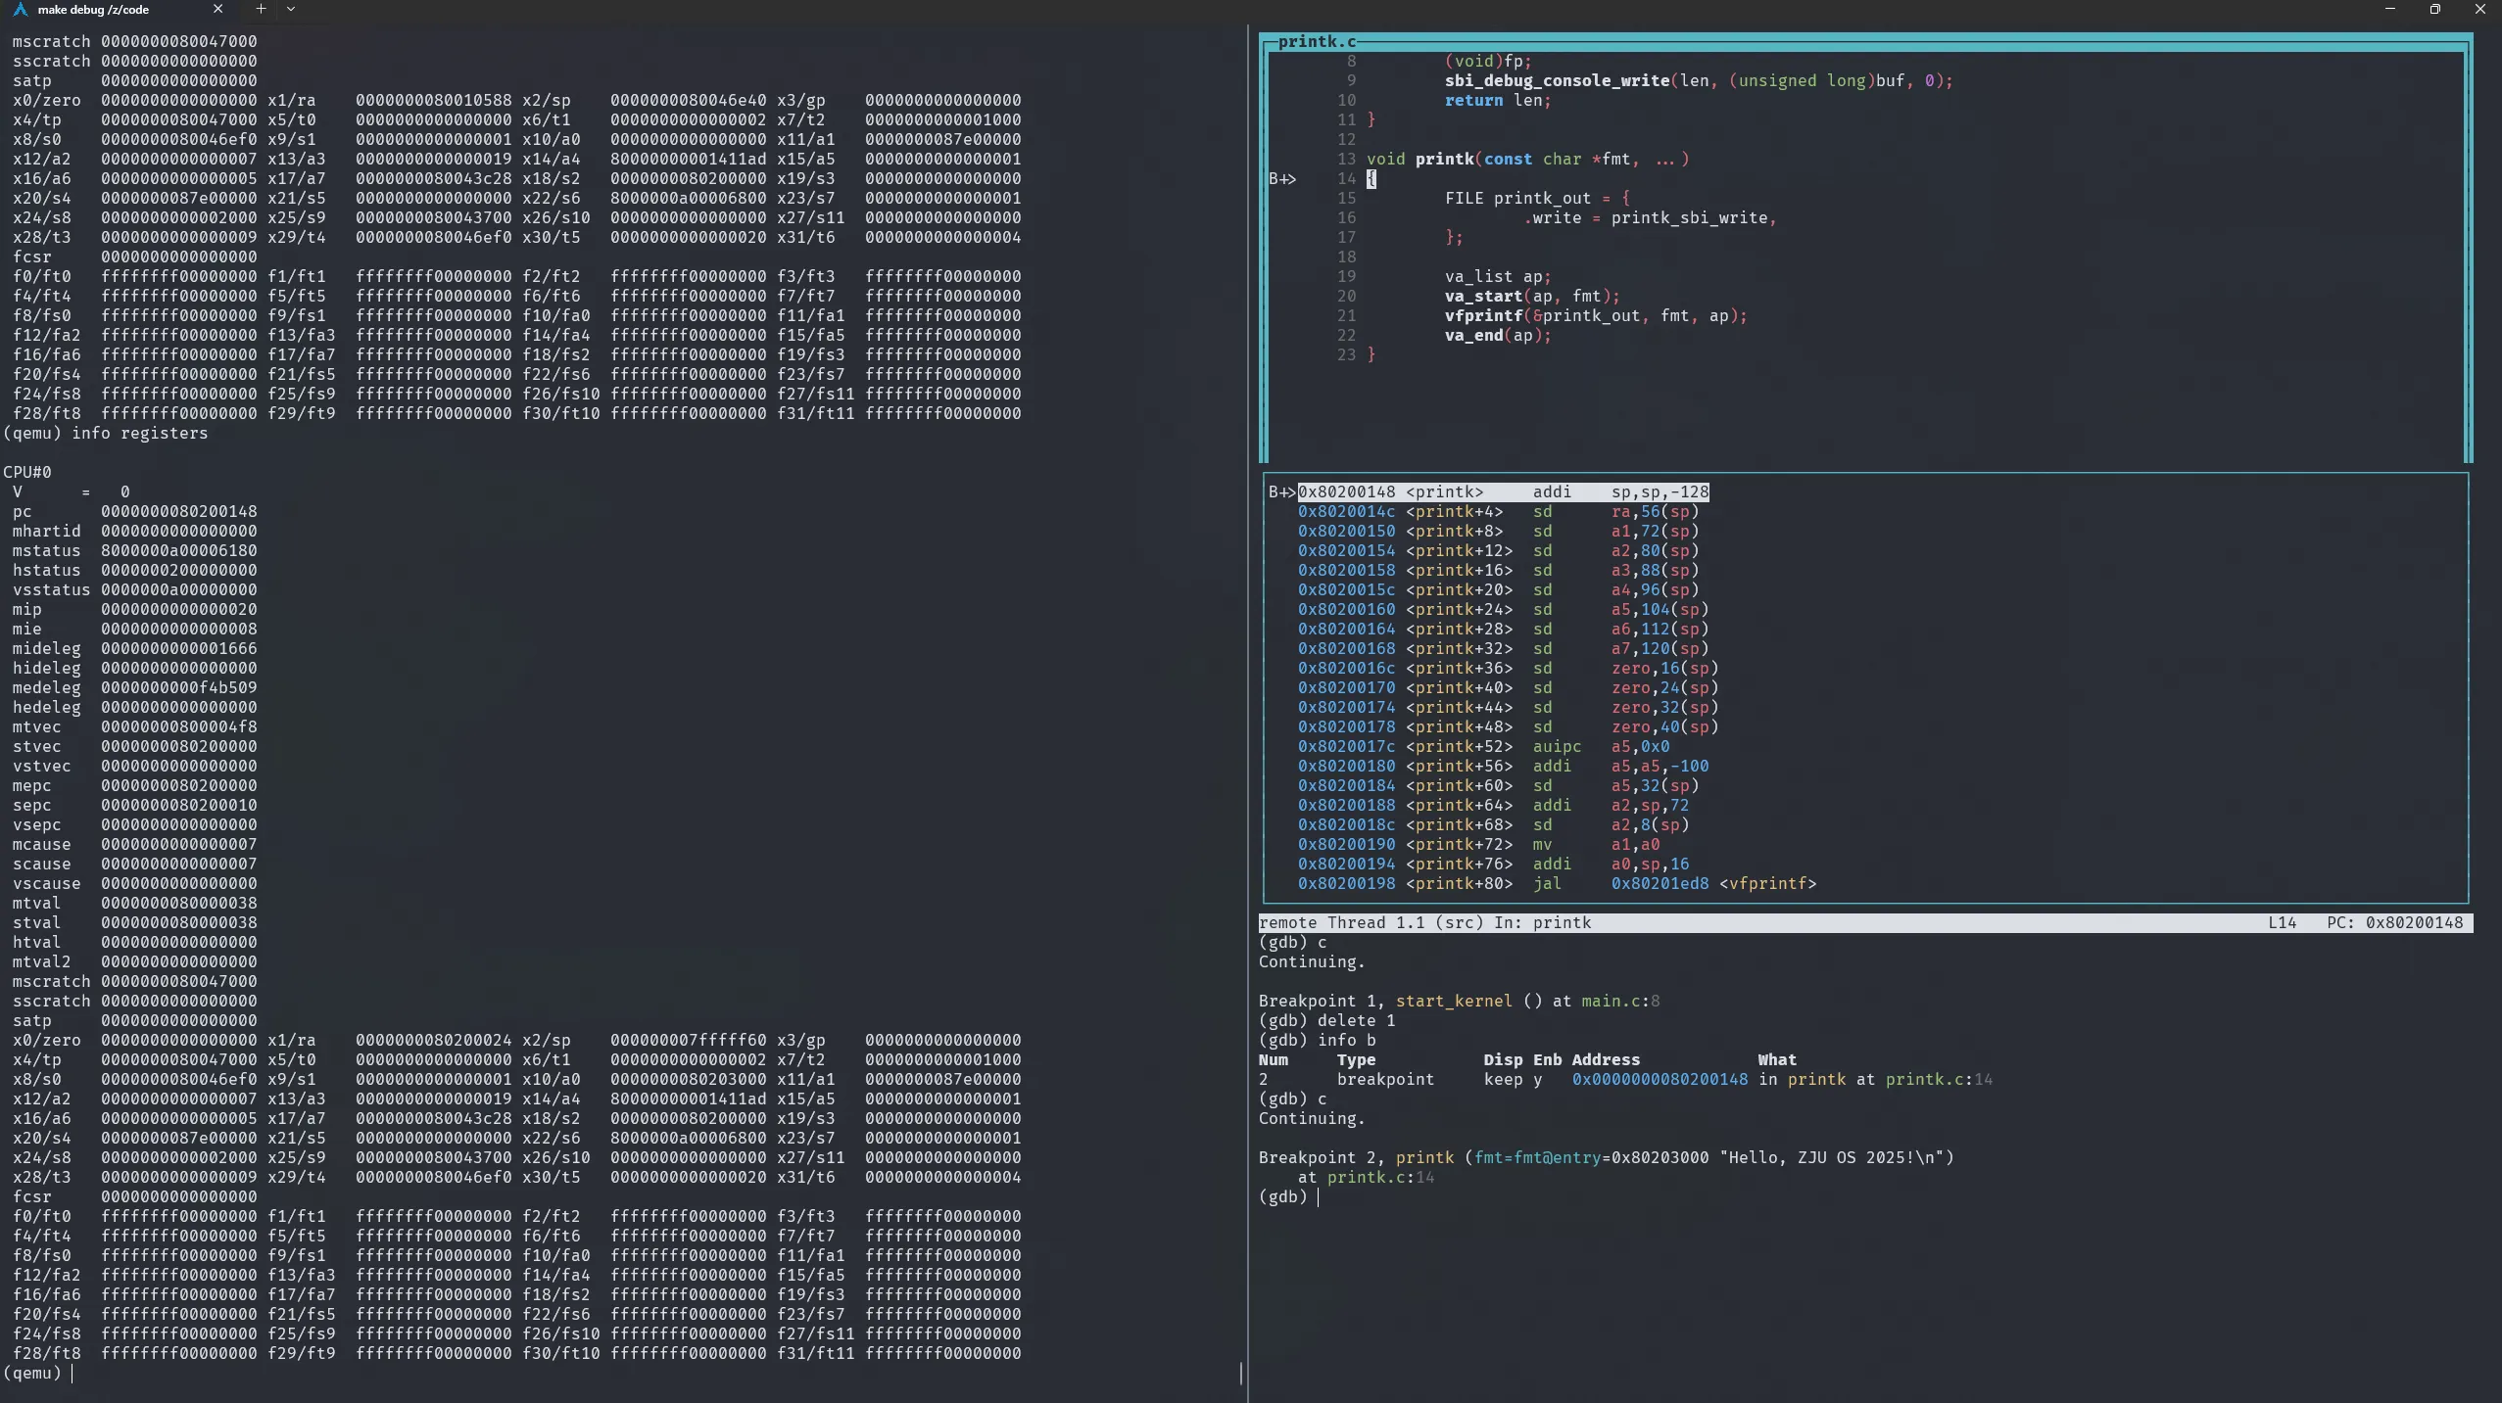Expand the new-tab profile dropdown chevron
The image size is (2502, 1403).
click(291, 9)
